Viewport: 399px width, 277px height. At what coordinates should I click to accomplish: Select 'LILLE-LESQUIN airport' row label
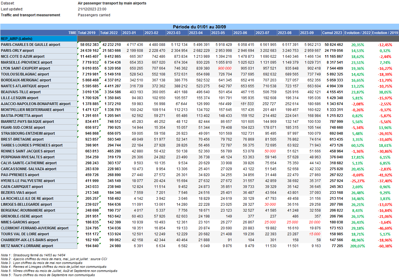(39, 98)
